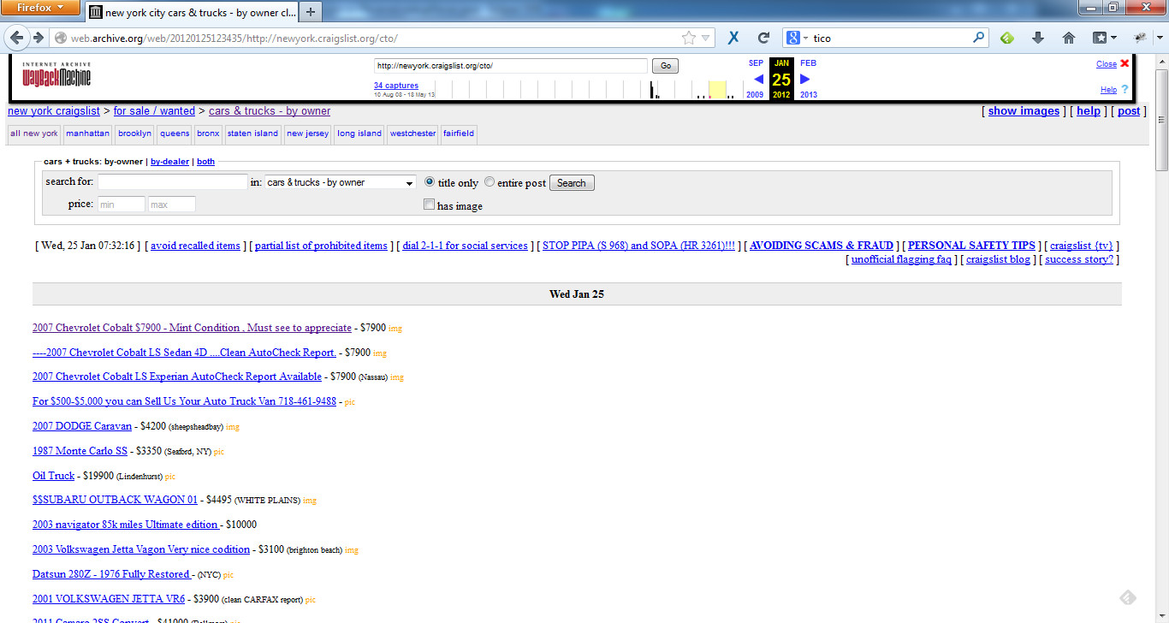The image size is (1169, 623).
Task: Open the '34 captures' link
Action: coord(396,86)
